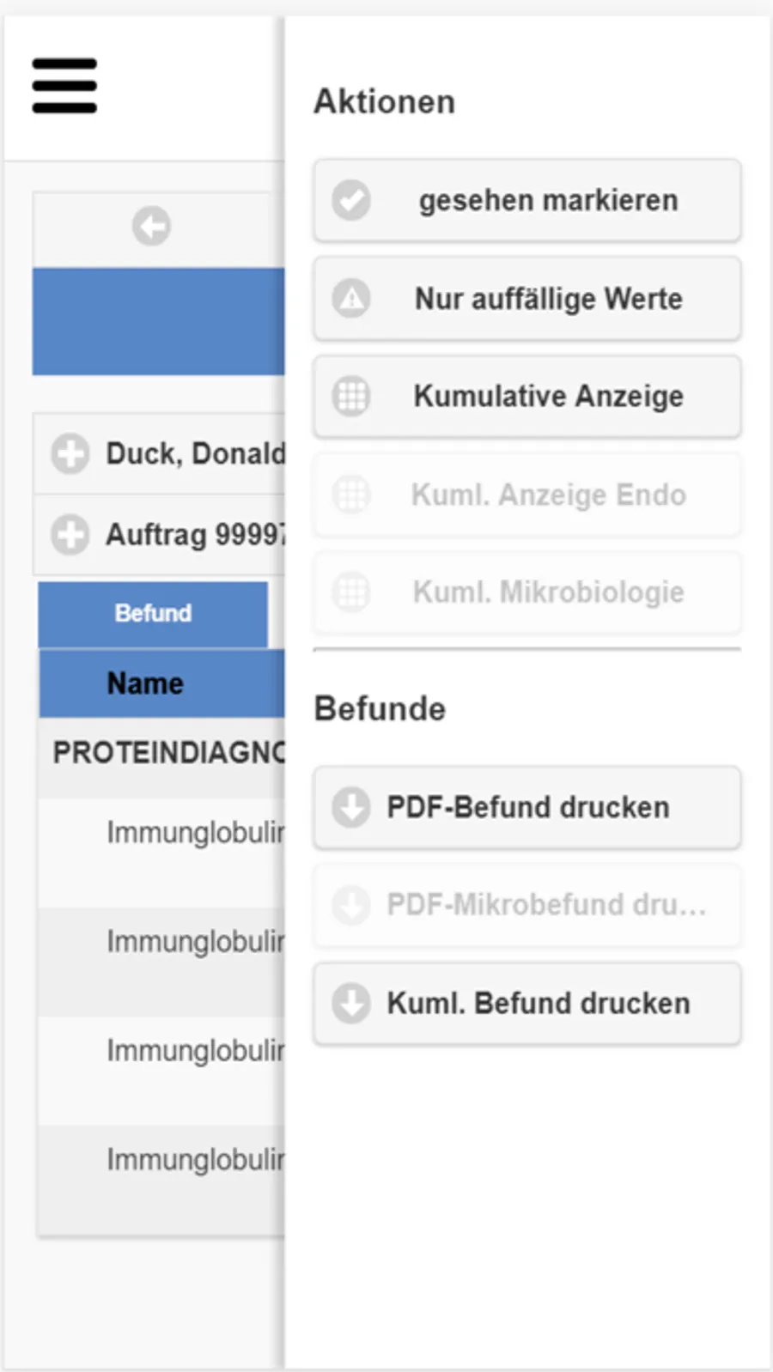773x1372 pixels.
Task: Select the first Immunglobulin result row
Action: coord(161,852)
